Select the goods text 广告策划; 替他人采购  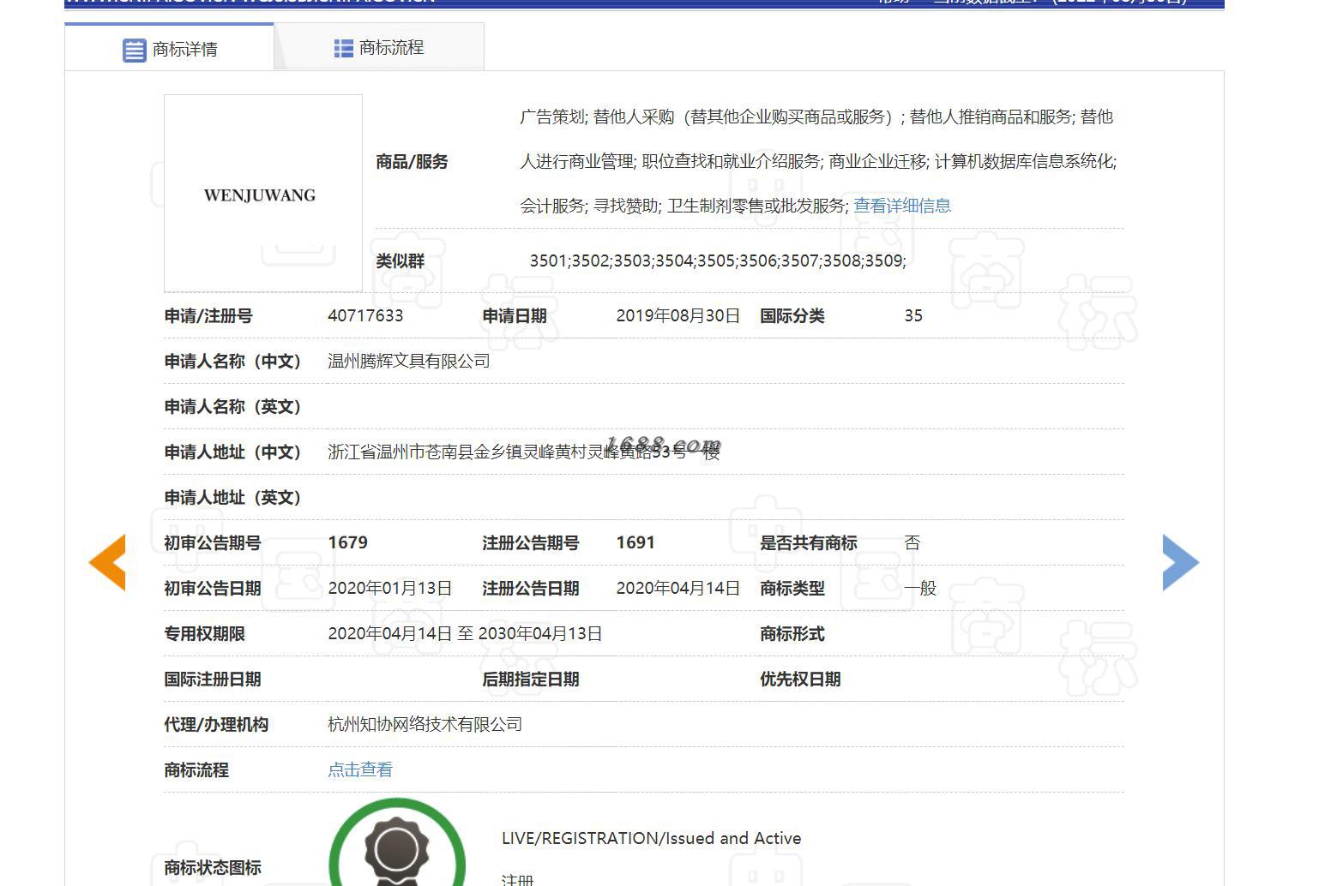597,117
